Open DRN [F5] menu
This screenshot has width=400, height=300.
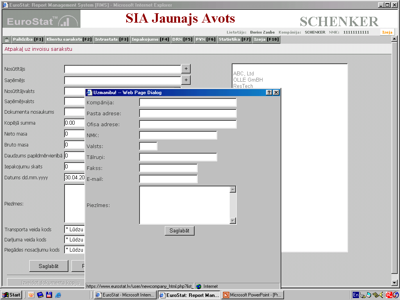tap(182, 39)
